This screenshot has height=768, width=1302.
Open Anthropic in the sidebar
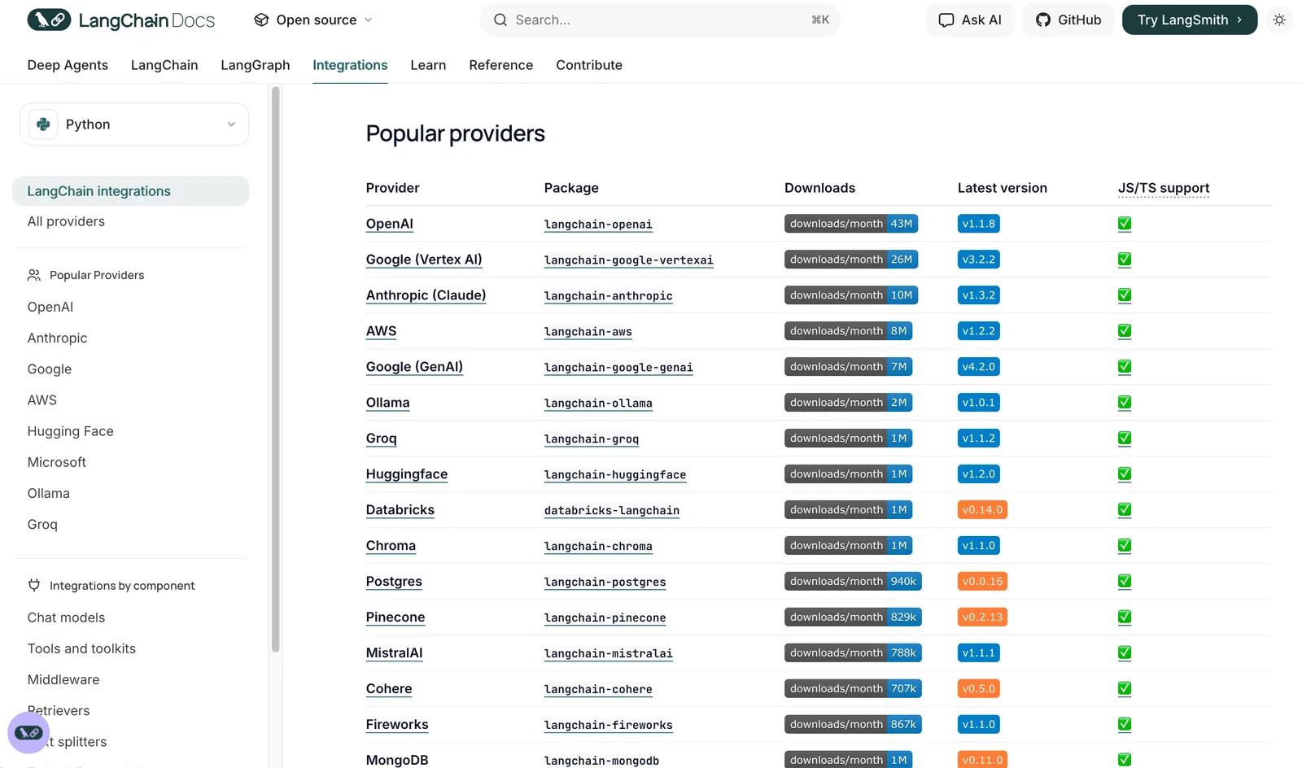click(x=57, y=338)
